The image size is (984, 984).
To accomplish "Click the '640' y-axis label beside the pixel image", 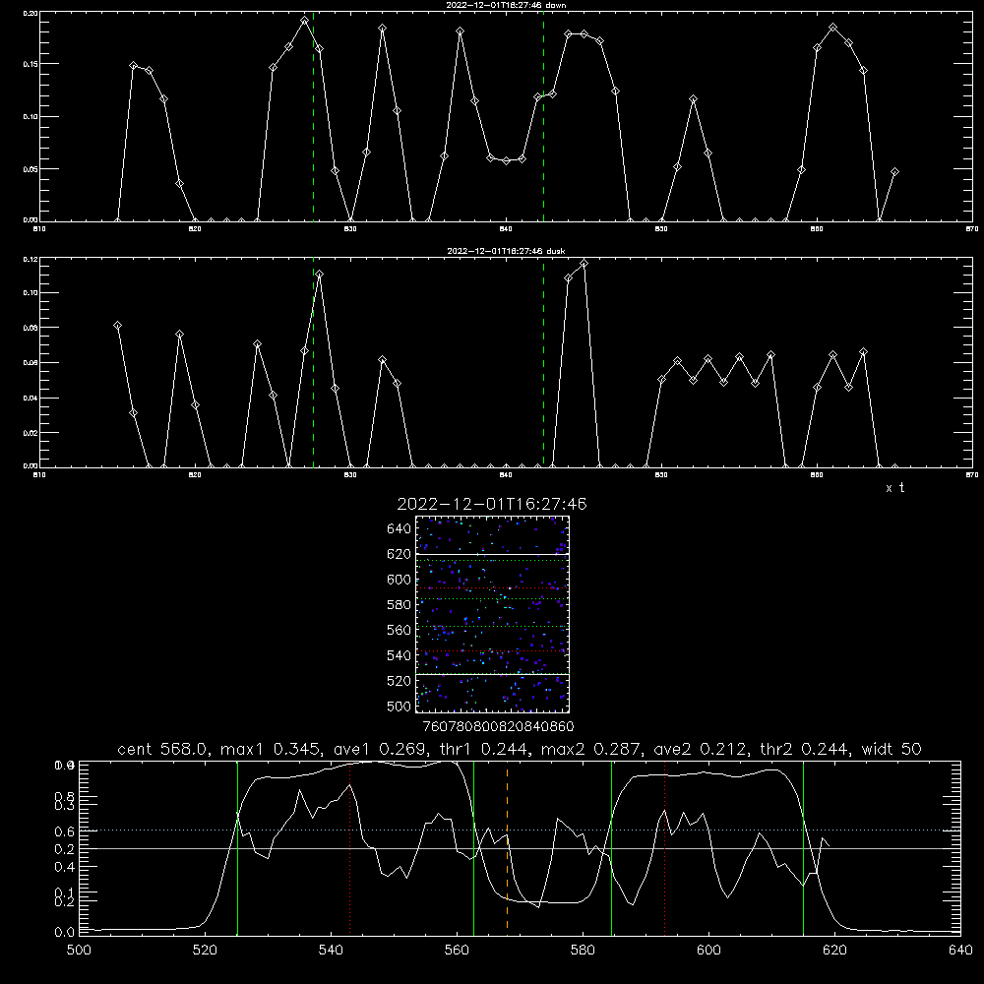I will (x=400, y=529).
